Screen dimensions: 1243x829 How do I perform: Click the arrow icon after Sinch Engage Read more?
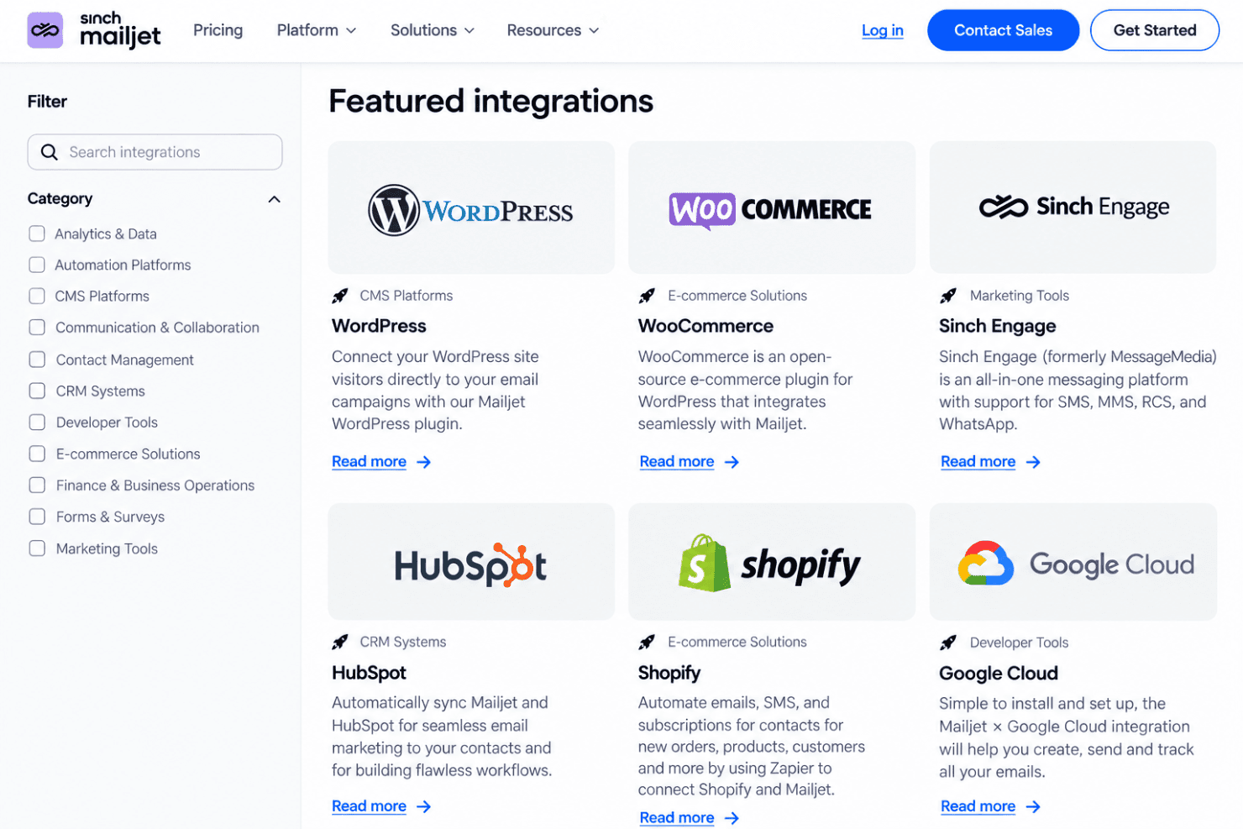pyautogui.click(x=1033, y=462)
